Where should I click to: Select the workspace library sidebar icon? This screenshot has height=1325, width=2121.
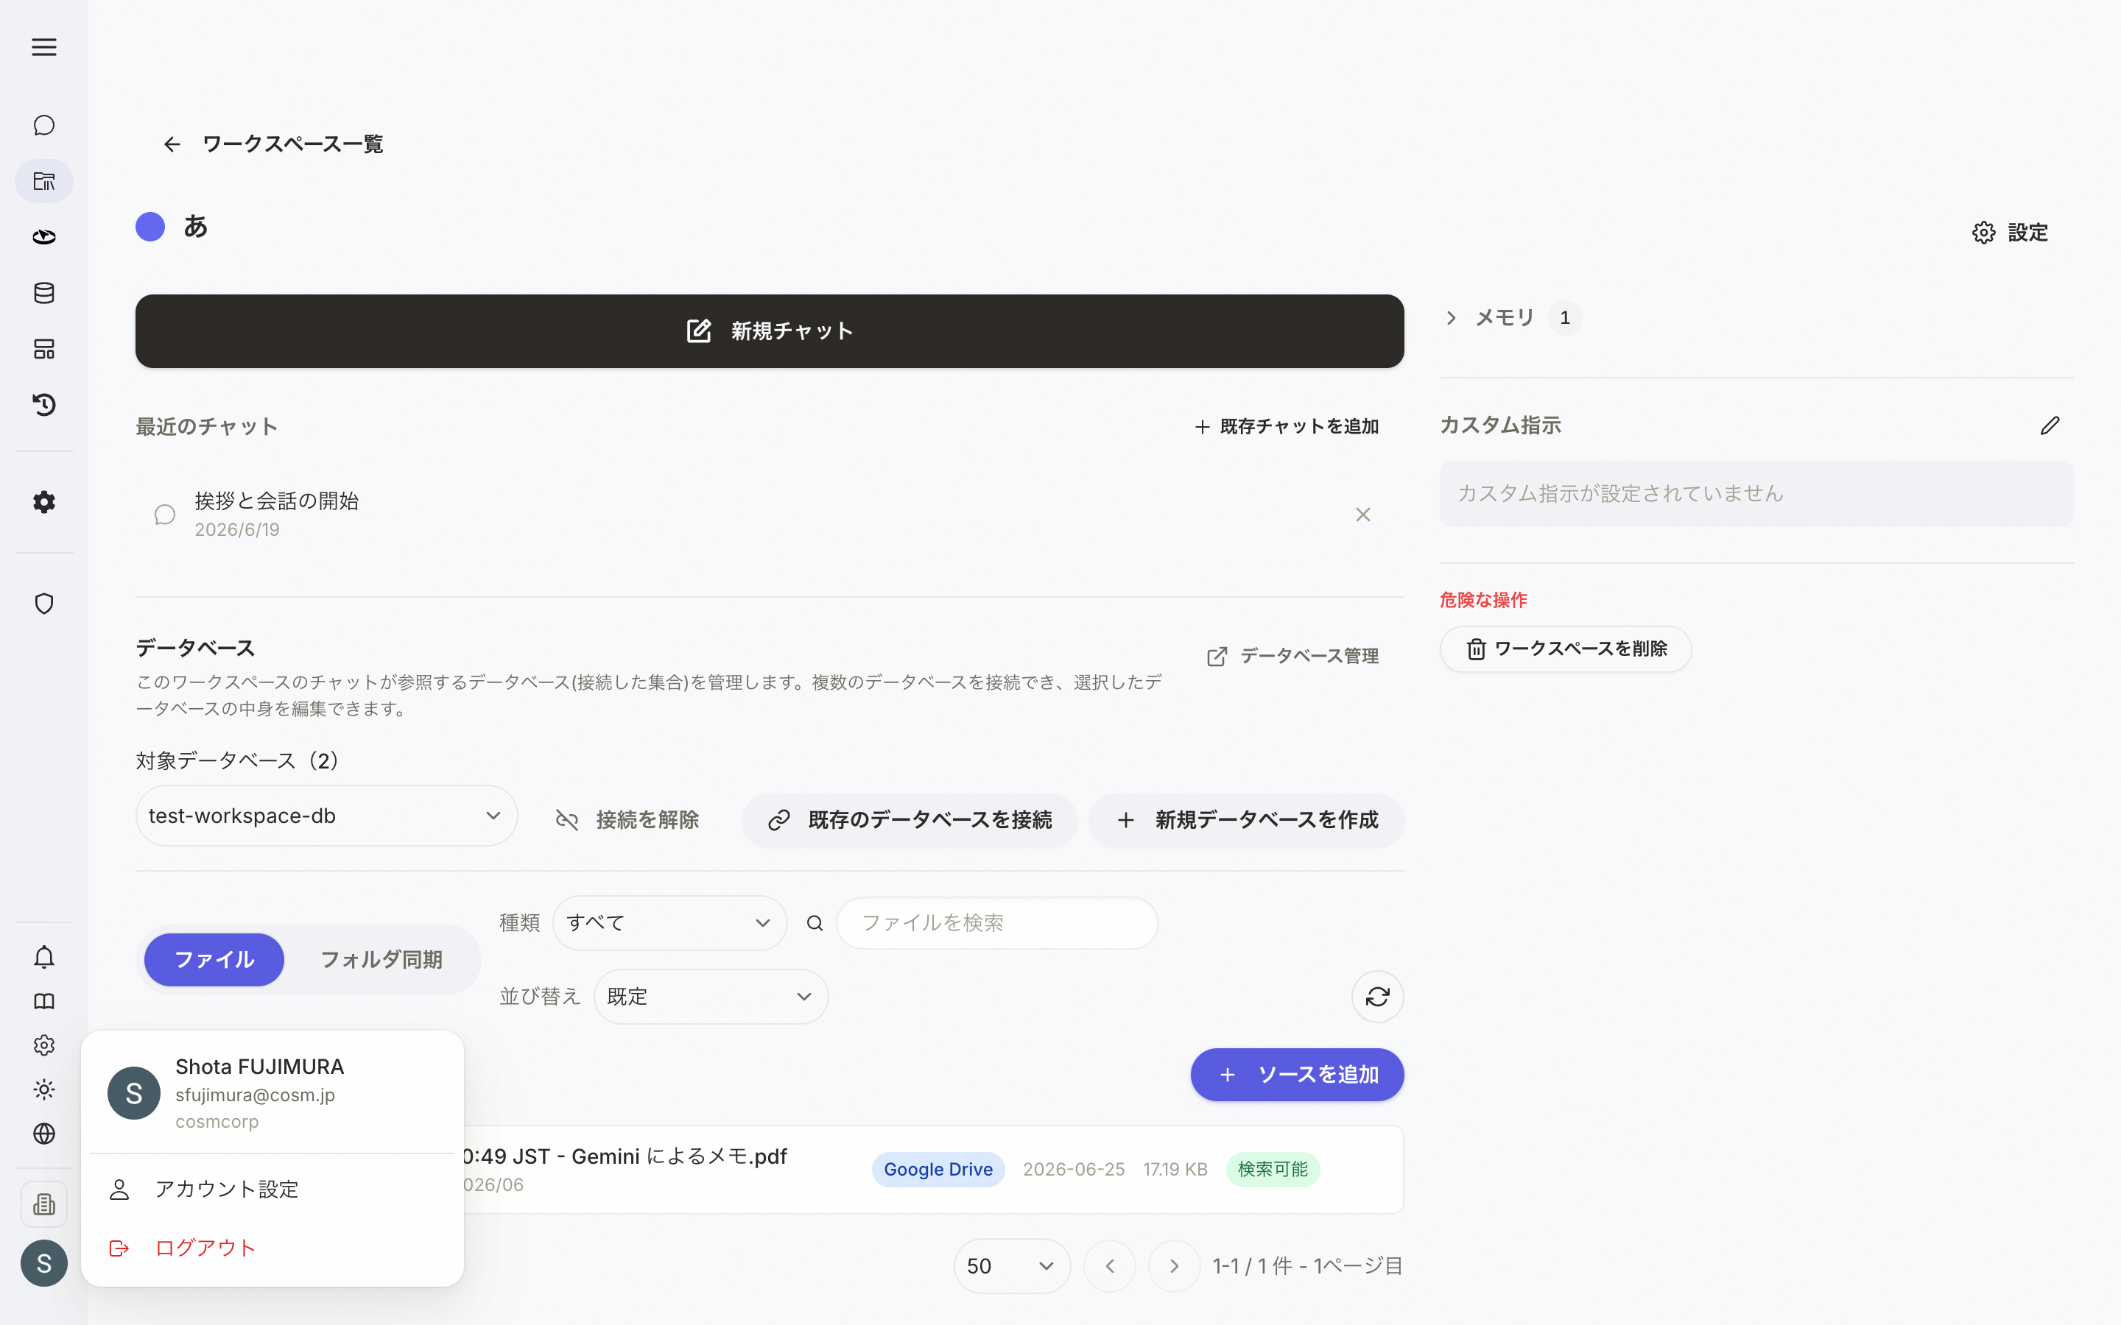pyautogui.click(x=44, y=181)
